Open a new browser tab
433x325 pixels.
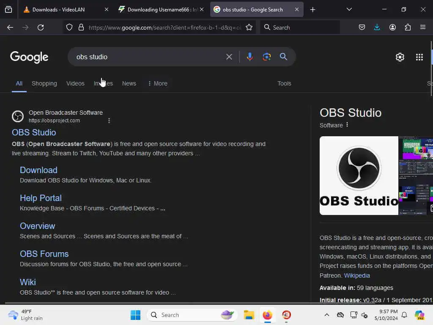(312, 10)
